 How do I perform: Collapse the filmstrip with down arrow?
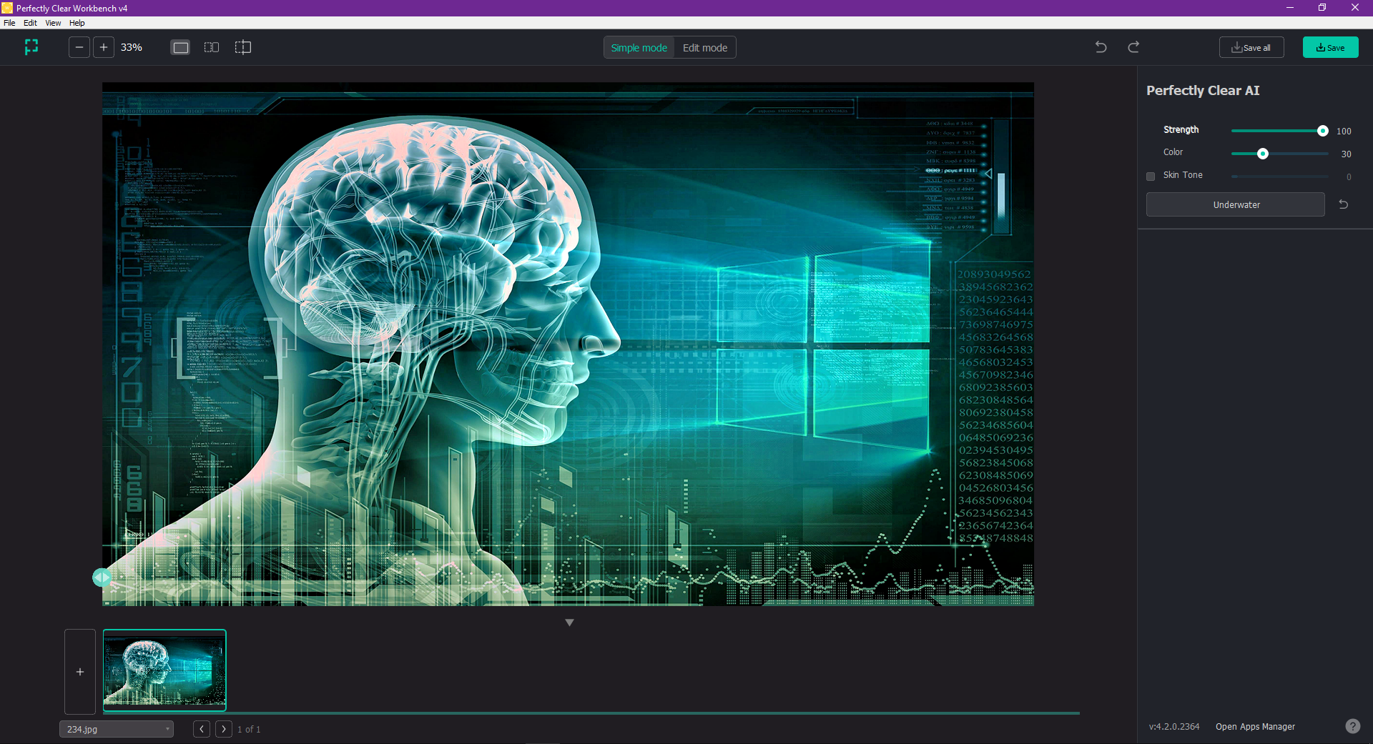[x=570, y=623]
